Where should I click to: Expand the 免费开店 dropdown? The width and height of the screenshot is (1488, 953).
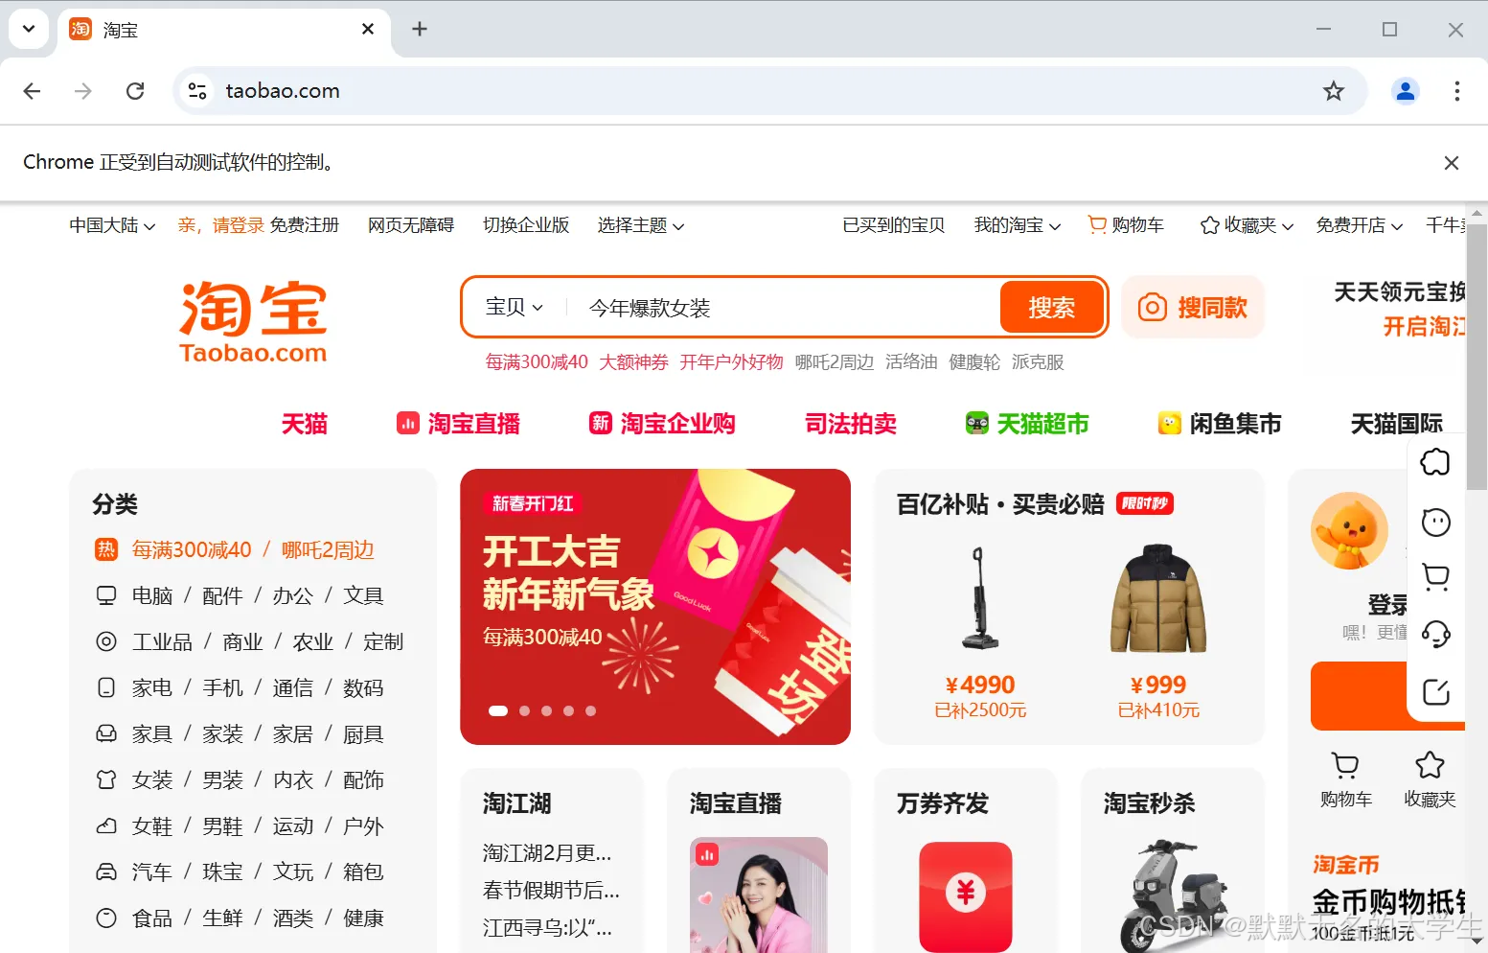pos(1360,225)
